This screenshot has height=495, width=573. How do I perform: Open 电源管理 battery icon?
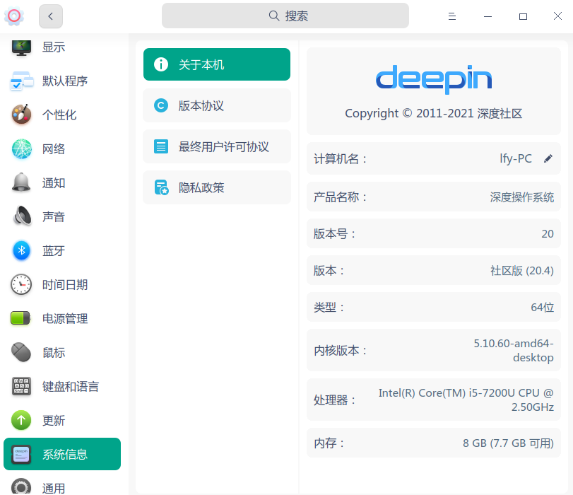click(20, 318)
